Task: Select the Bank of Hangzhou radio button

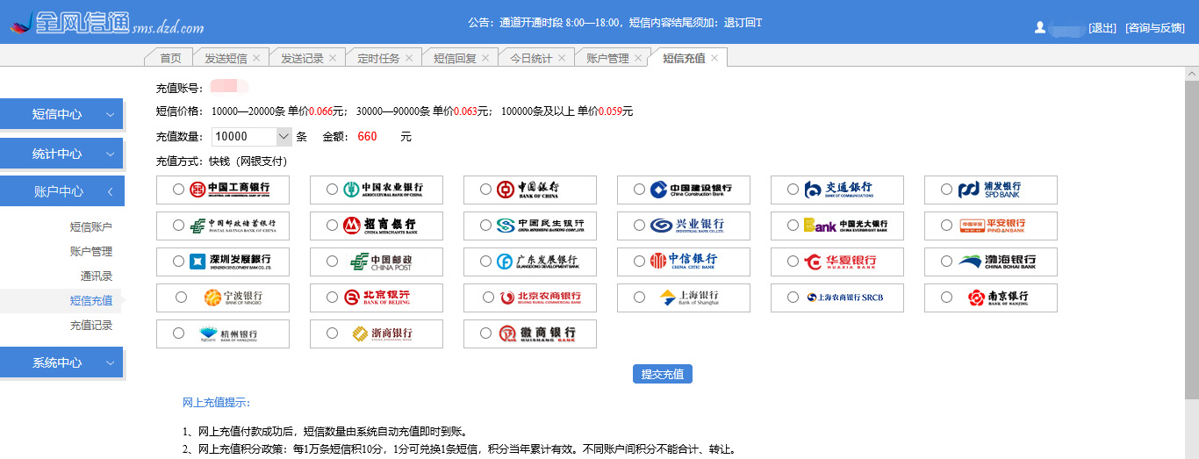Action: (179, 333)
